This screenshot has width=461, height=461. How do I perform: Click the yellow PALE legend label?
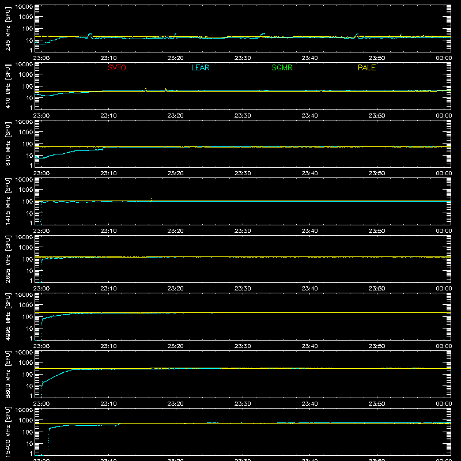pos(366,67)
